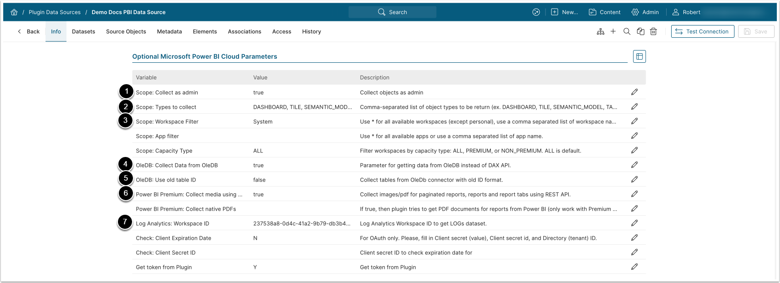Click the duplicate icon in toolbar
This screenshot has width=780, height=283.
(x=640, y=31)
